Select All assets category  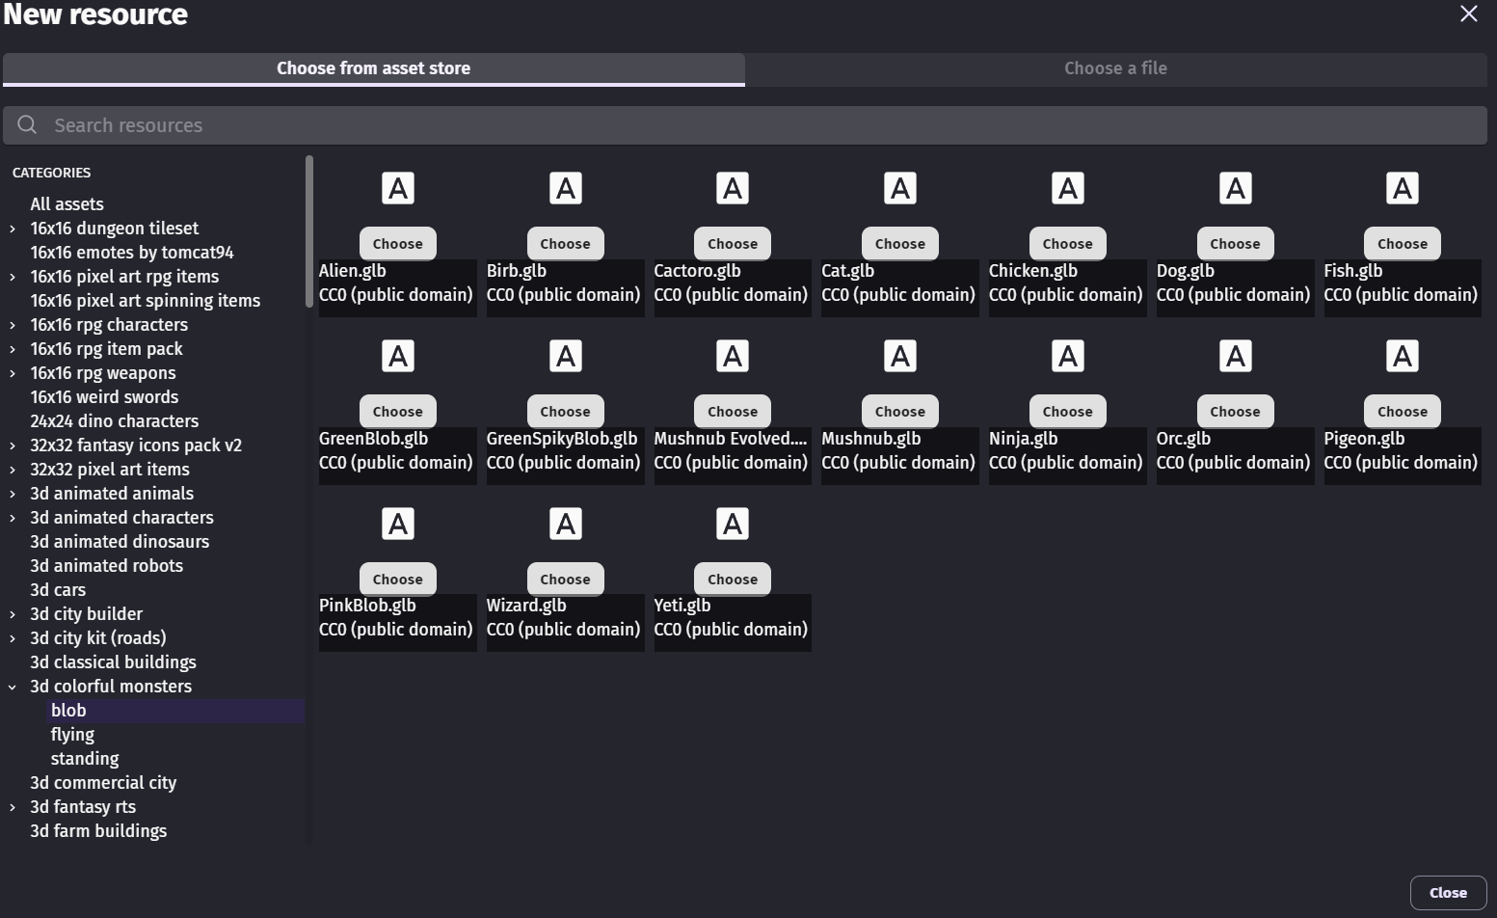point(67,204)
